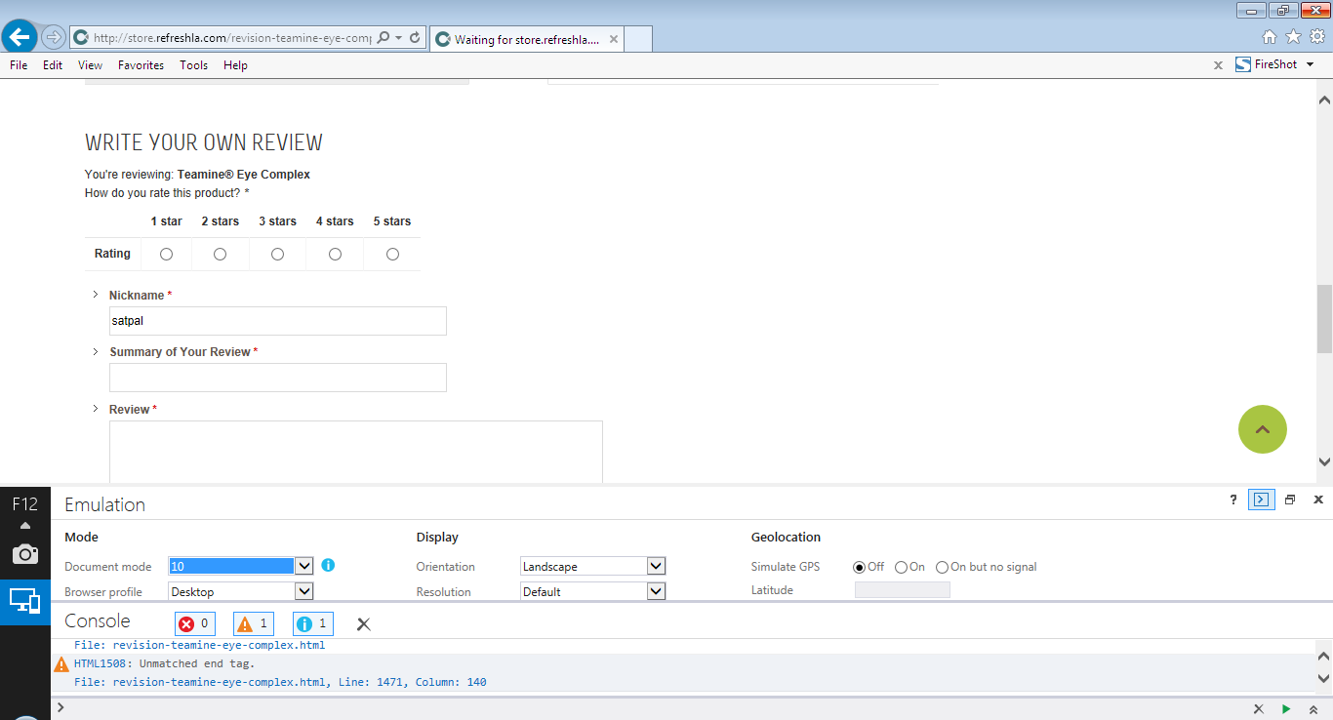Refresh the page from the address bar
This screenshot has width=1333, height=720.
tap(415, 37)
